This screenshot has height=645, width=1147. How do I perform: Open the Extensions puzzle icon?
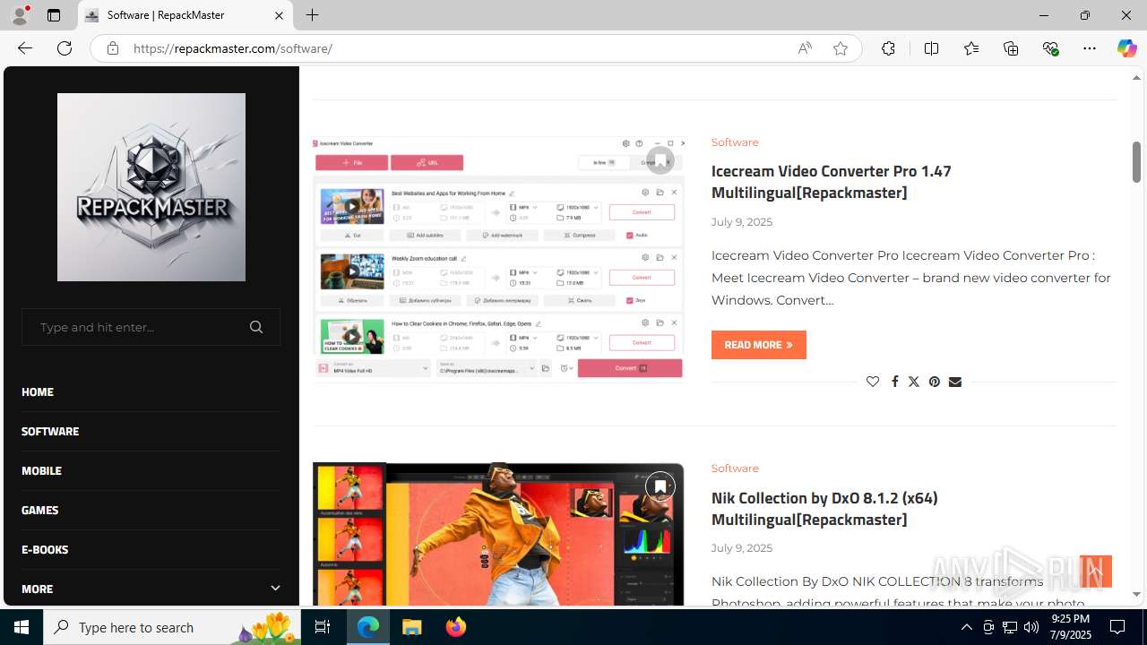(x=888, y=48)
